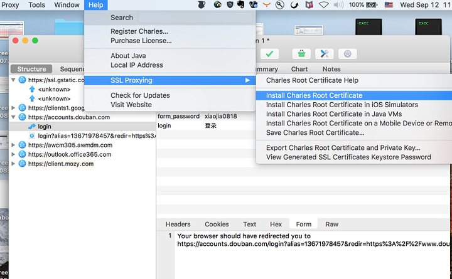Collapse the ssl.gstatic.com tree node
Viewport: 452px width, 279px height.
[x=13, y=80]
